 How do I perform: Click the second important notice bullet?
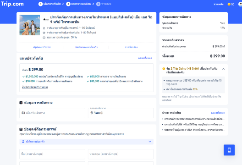(193, 124)
